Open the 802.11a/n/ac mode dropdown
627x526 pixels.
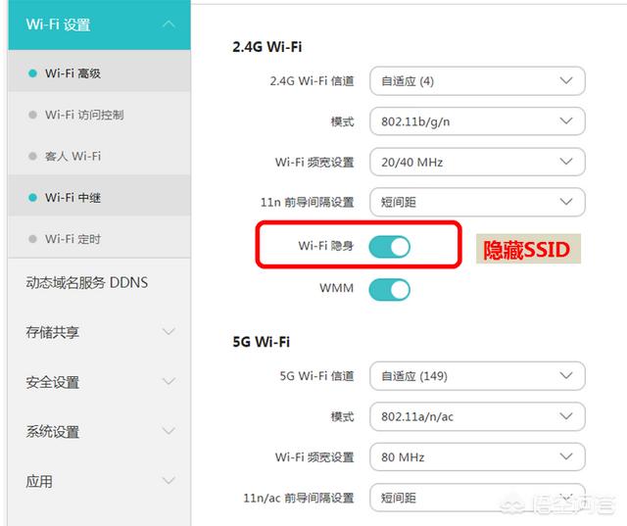[477, 416]
